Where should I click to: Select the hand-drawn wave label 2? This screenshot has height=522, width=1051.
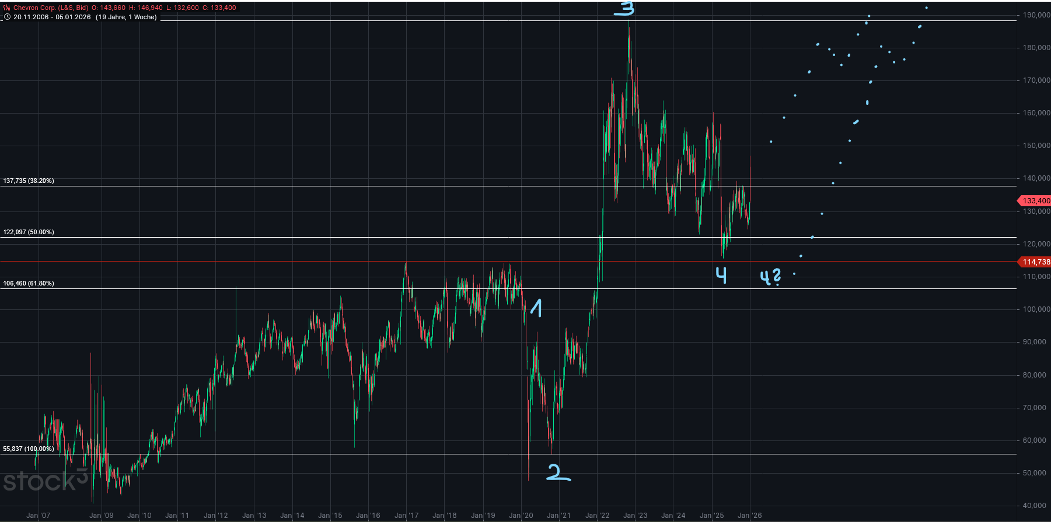click(x=558, y=472)
